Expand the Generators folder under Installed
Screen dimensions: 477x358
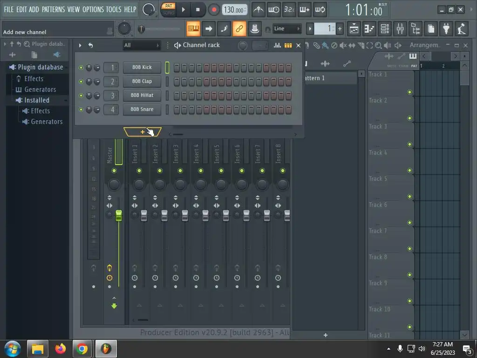43,122
